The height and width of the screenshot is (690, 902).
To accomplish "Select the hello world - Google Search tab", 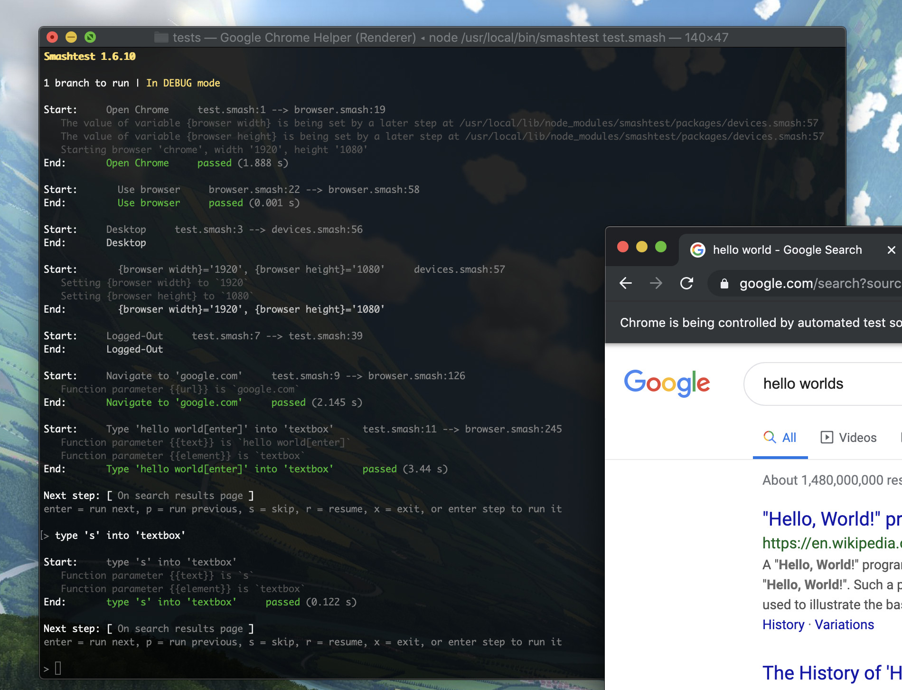I will point(788,250).
